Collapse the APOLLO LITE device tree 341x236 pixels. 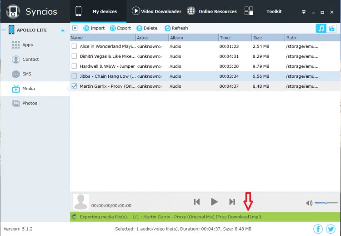(4, 30)
